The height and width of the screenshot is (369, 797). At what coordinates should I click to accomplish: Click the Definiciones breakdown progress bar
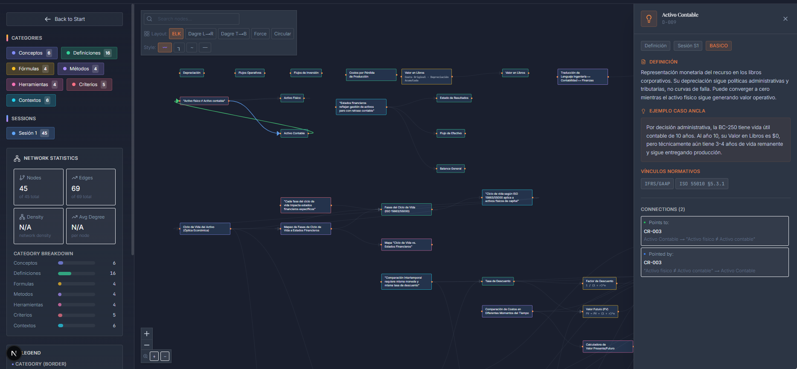[x=76, y=274]
